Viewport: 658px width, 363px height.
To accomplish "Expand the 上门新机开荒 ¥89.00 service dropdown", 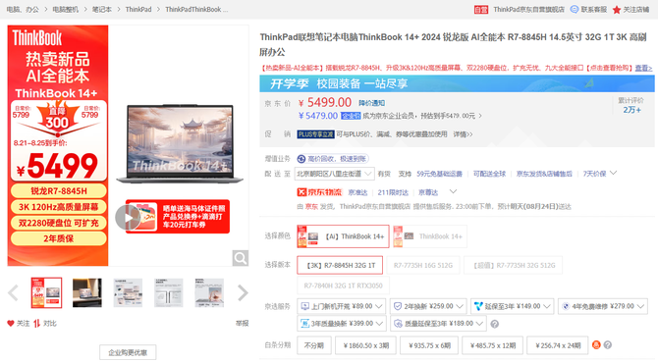I will (342, 306).
